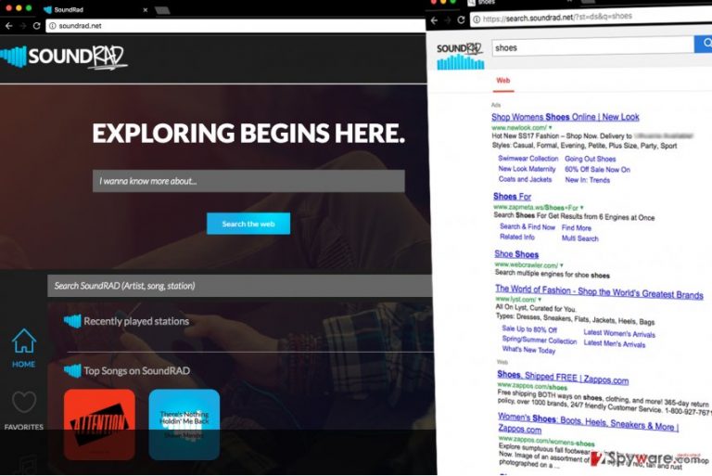Click forward arrow in left browser window
Image resolution: width=712 pixels, height=476 pixels.
pyautogui.click(x=22, y=26)
